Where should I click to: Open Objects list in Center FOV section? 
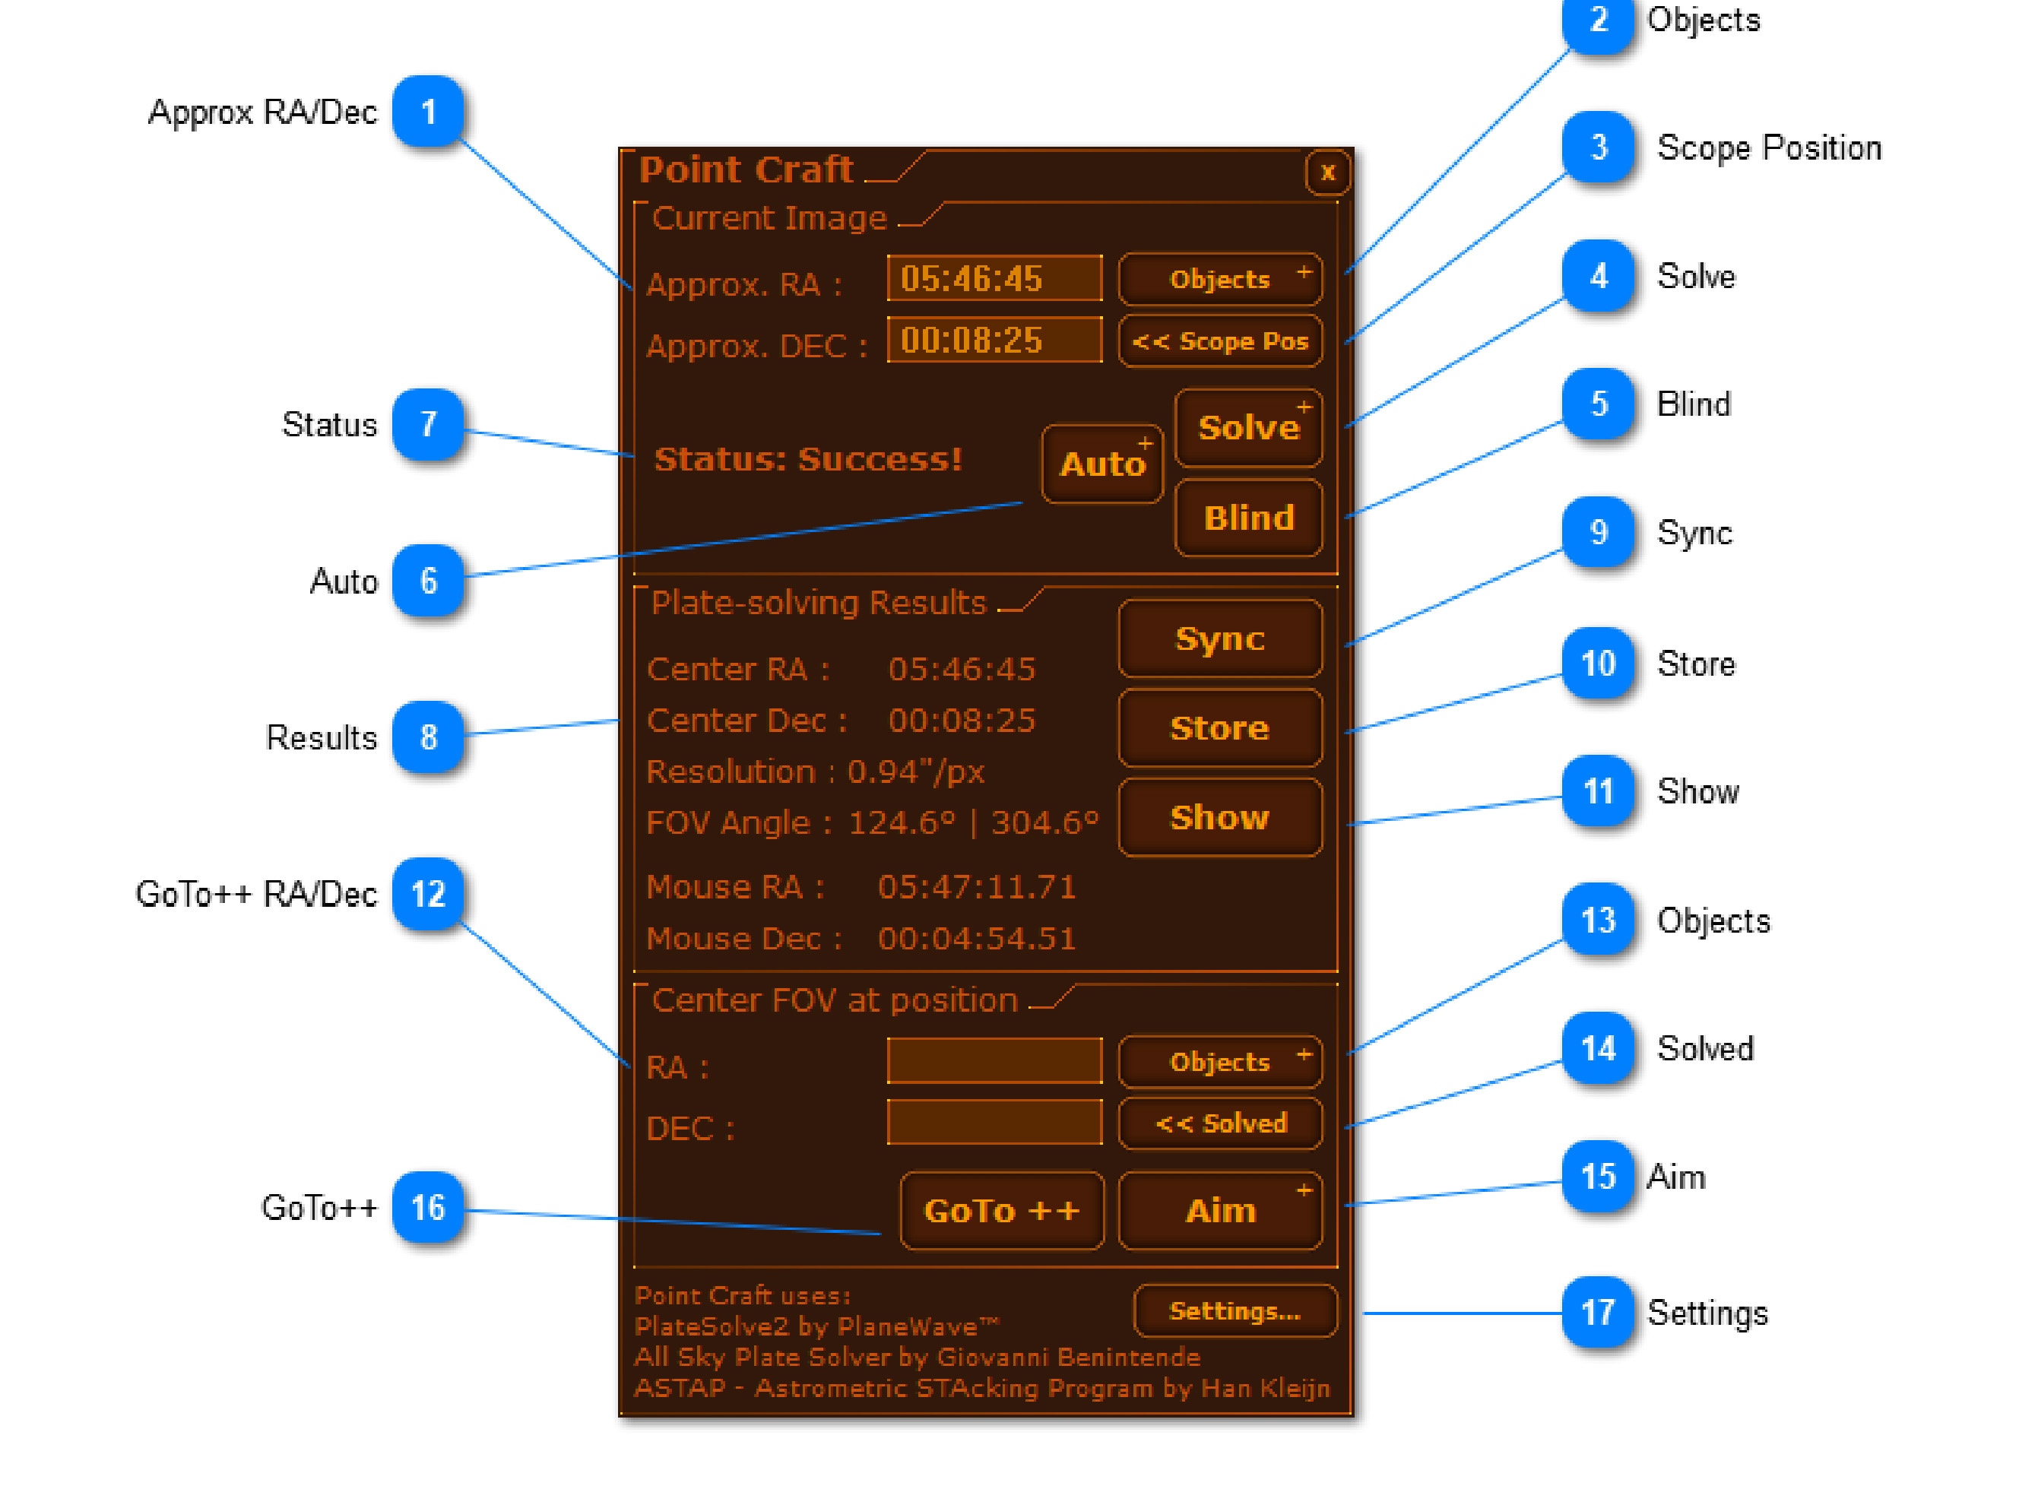[x=1219, y=1061]
